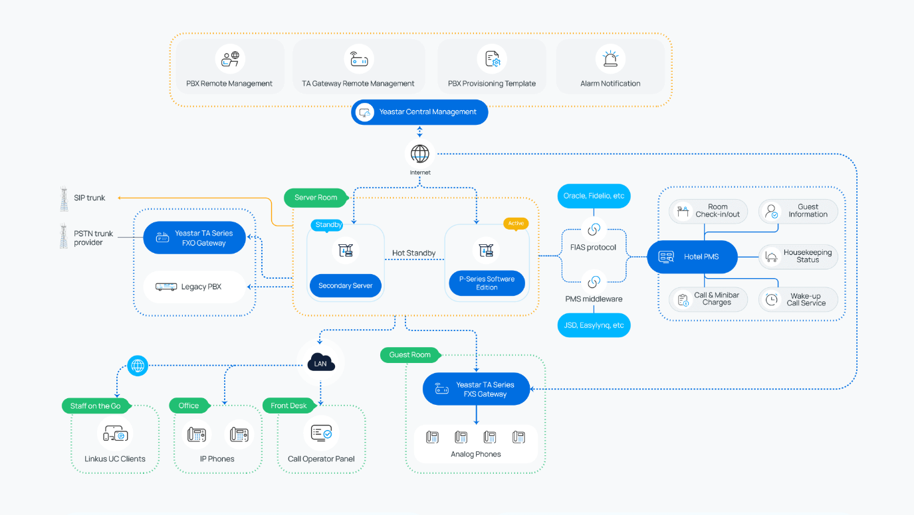Click the Call Operator Panel monitor icon

point(321,434)
